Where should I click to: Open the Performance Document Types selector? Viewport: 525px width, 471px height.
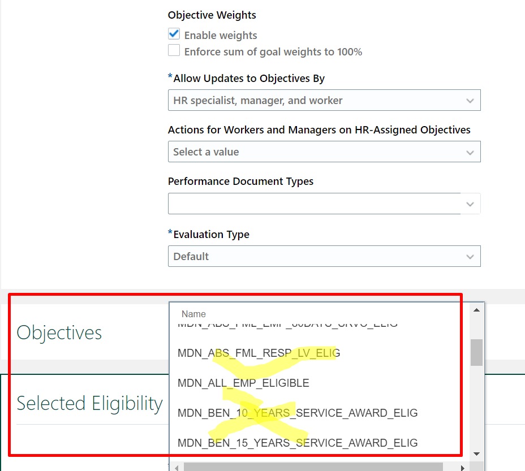(x=324, y=204)
